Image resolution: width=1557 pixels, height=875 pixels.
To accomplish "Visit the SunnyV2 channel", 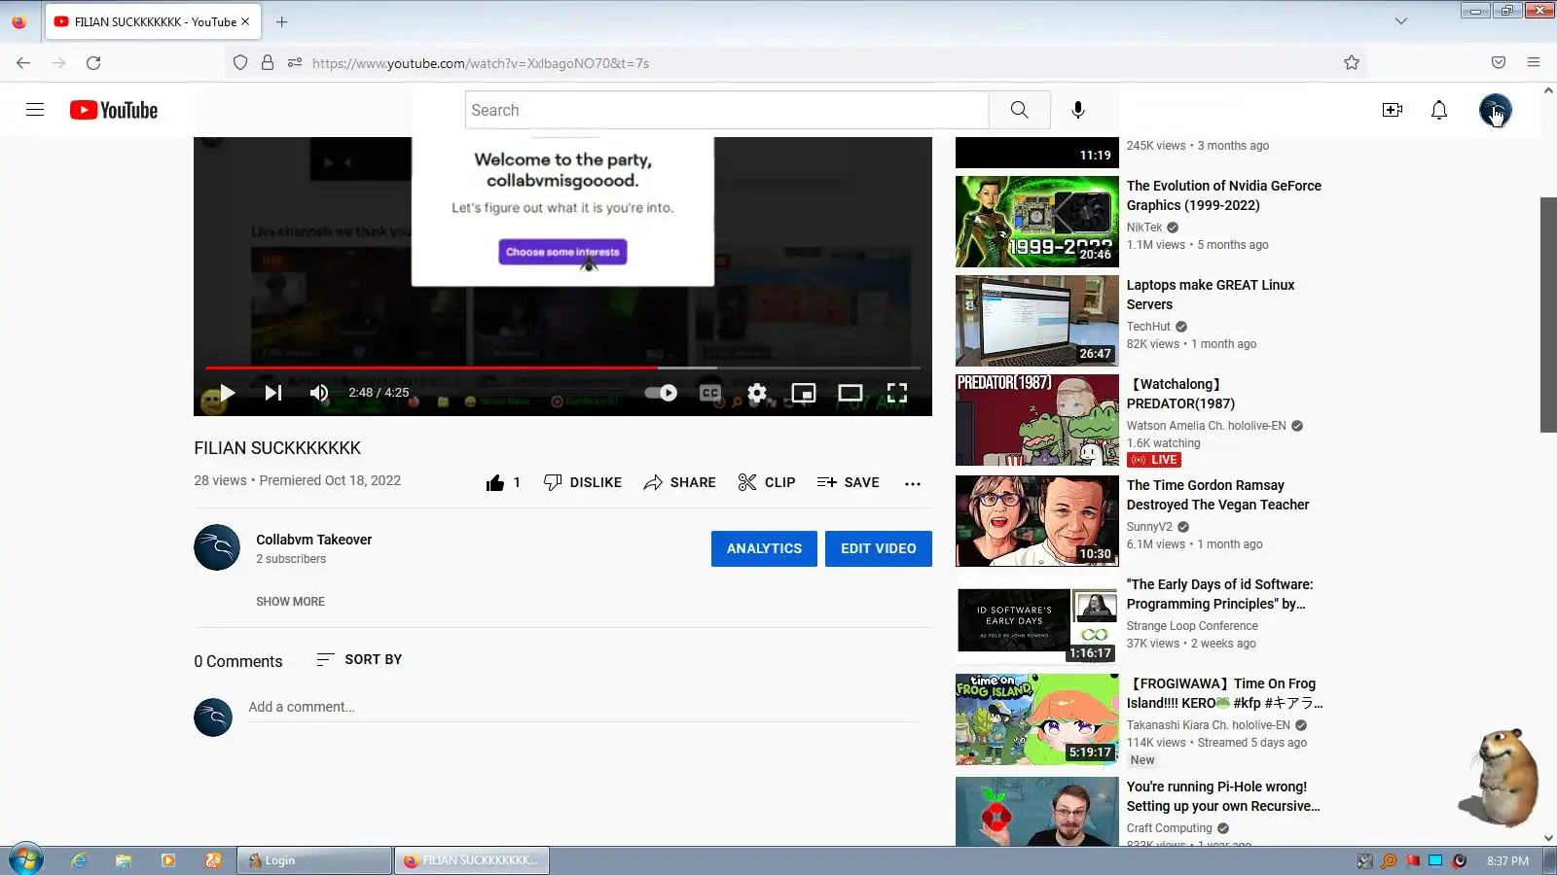I will click(x=1149, y=527).
